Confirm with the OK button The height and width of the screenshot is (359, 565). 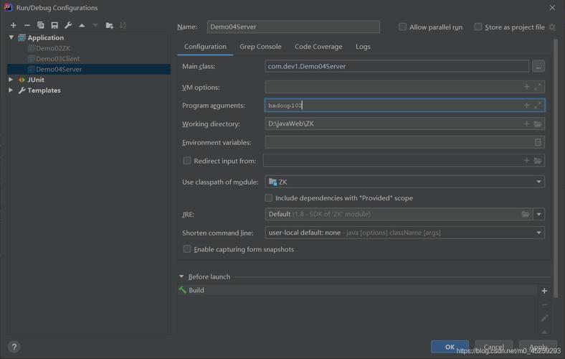coord(450,347)
